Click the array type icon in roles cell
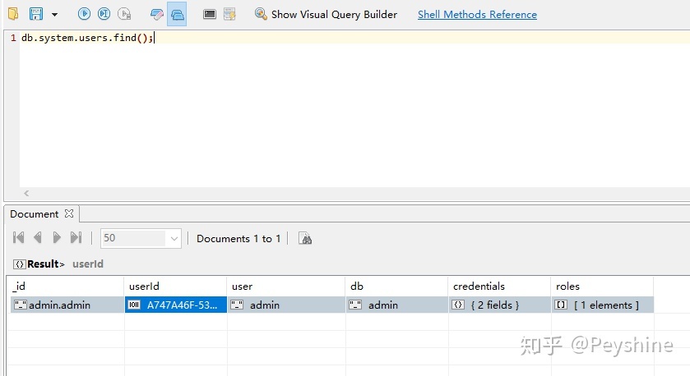Viewport: 690px width, 376px height. point(561,305)
